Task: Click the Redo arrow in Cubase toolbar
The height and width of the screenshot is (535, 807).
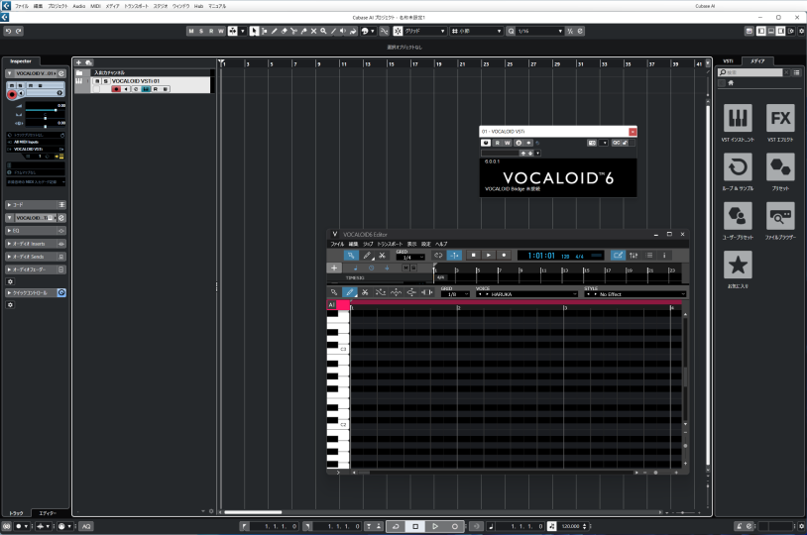Action: pos(19,32)
